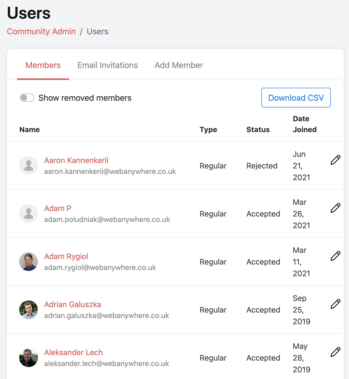Open the Add Member tab
Screen dimensions: 349x379
click(179, 65)
